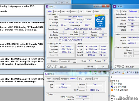Click the motherboard chip icon under 온도
This screenshot has width=139, height=101.
point(112,99)
